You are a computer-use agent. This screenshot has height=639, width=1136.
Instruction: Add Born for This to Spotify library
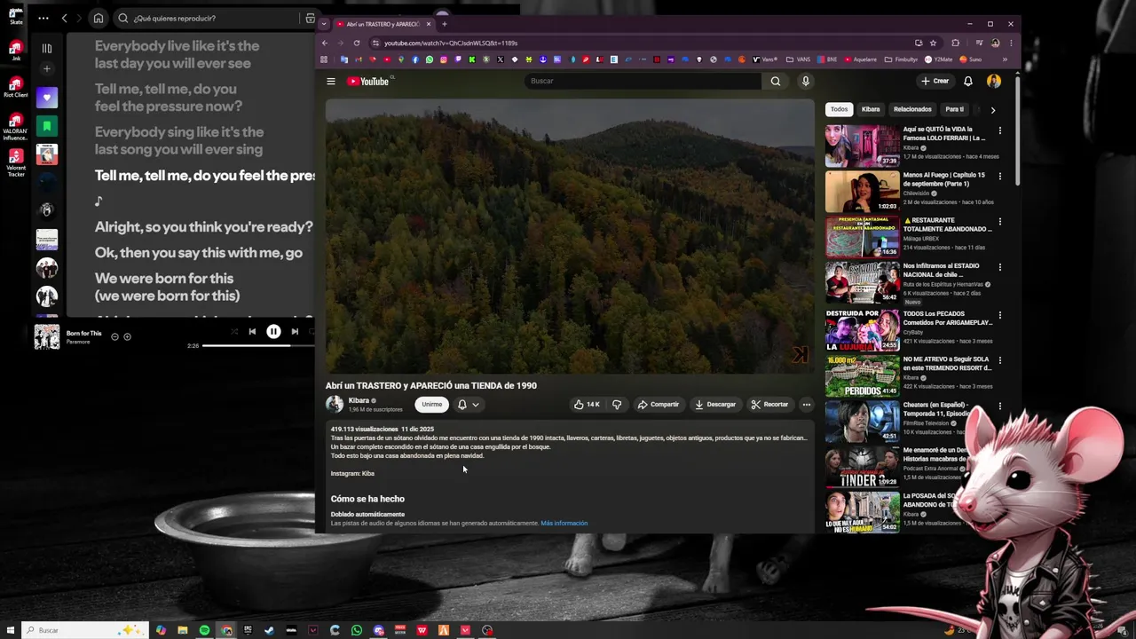(x=127, y=336)
